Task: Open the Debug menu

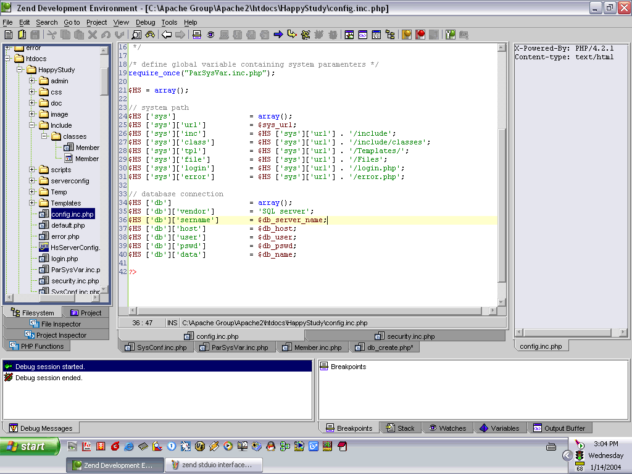Action: coord(145,22)
